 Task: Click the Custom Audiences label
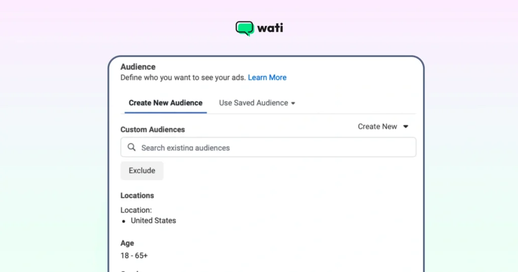pyautogui.click(x=153, y=129)
